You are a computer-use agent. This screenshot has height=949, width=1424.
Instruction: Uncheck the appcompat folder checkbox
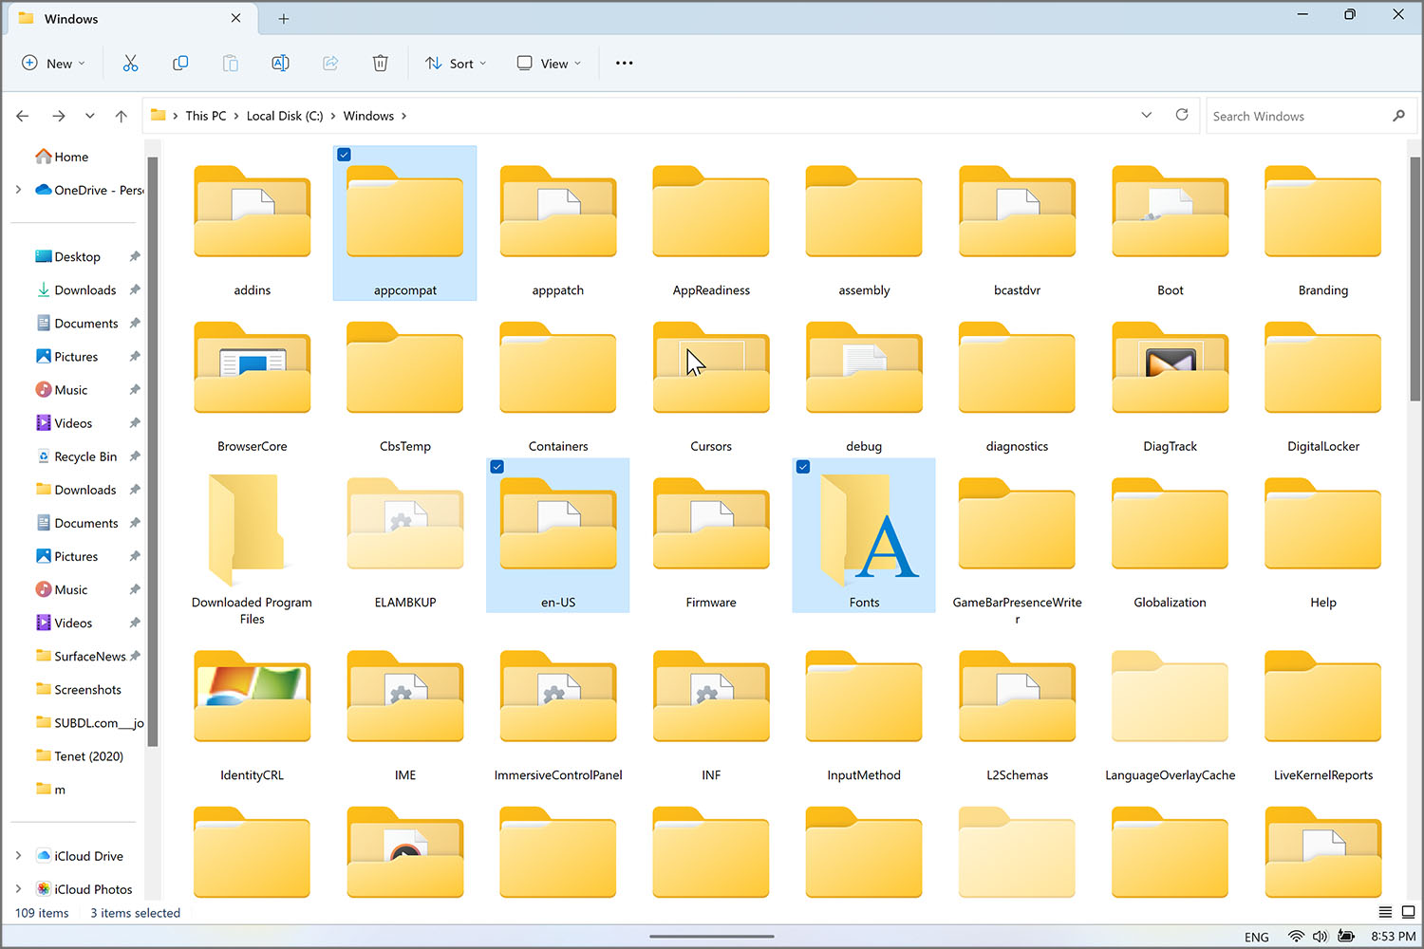tap(345, 155)
